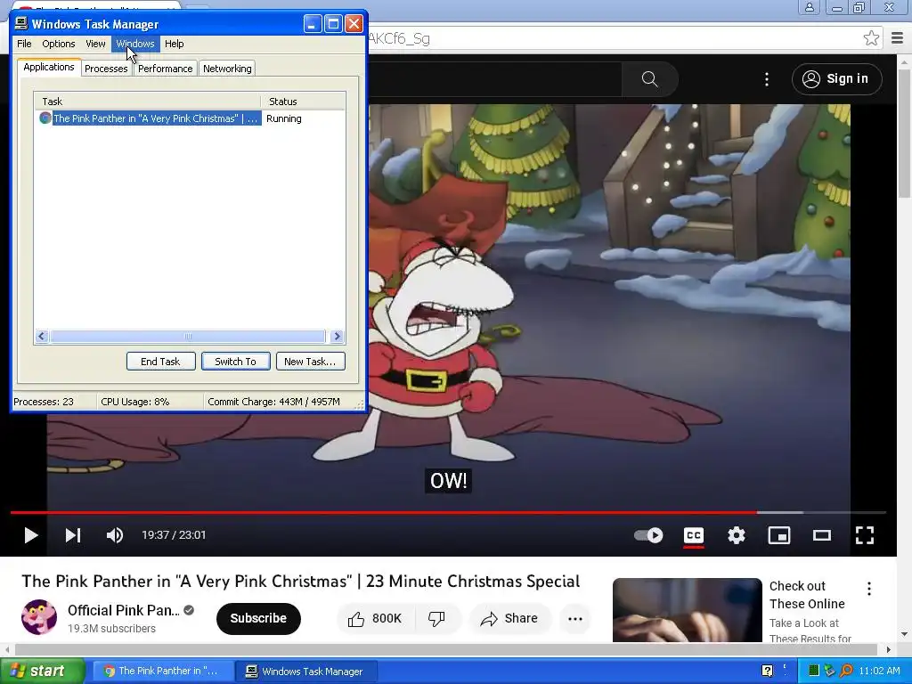This screenshot has width=912, height=684.
Task: Open the Windows start menu
Action: coord(42,672)
